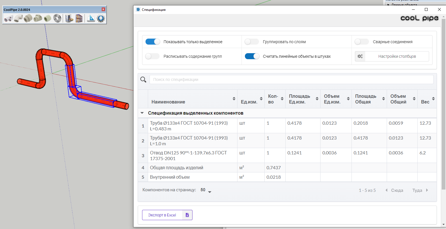This screenshot has height=229, width=446.
Task: Select the coupling fitting tool
Action: click(48, 19)
